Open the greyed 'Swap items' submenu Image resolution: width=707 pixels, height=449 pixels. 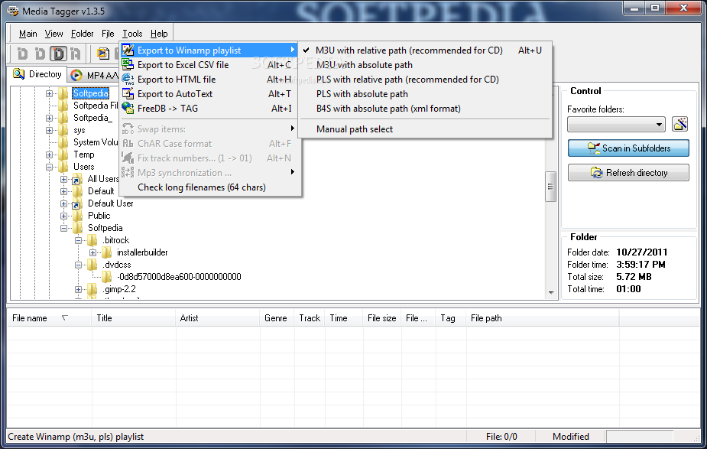[x=209, y=129]
